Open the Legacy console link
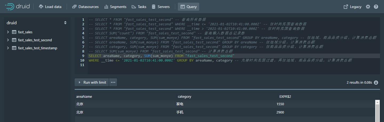The height and width of the screenshot is (122, 384). click(x=353, y=7)
